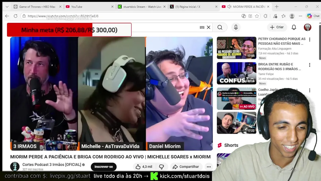Open the Coelho Japão AO VIVO thumbnail
The width and height of the screenshot is (321, 181).
tap(236, 99)
